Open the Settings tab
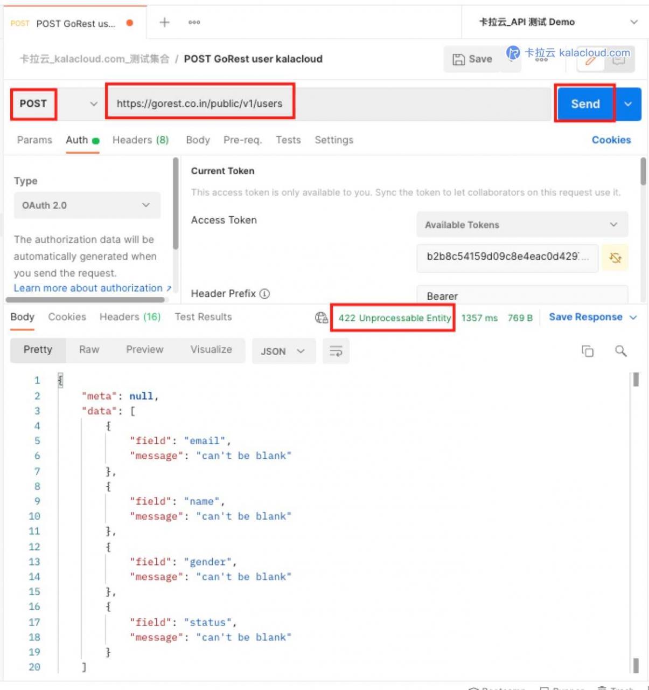The height and width of the screenshot is (690, 649). (334, 140)
